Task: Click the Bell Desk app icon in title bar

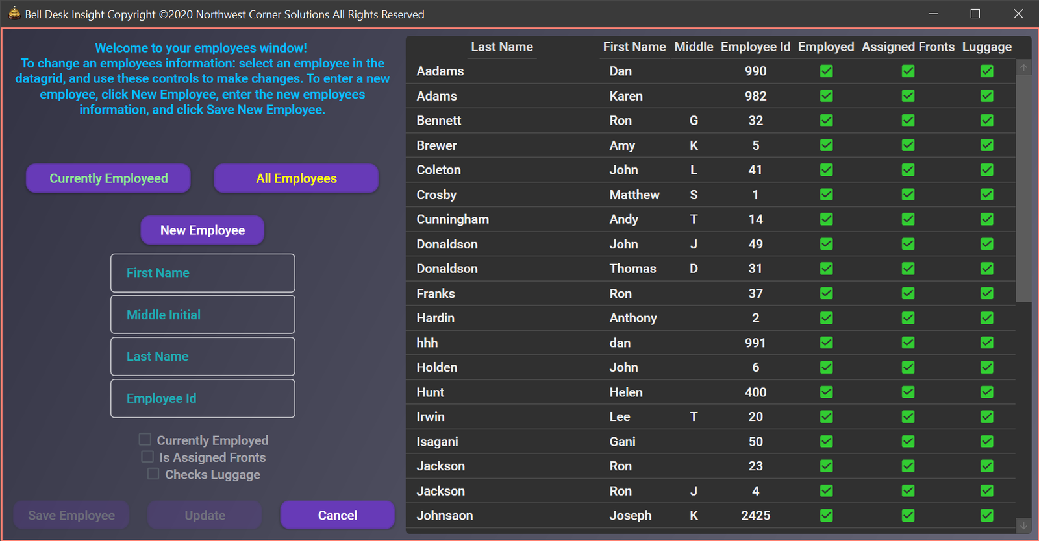Action: pyautogui.click(x=14, y=14)
